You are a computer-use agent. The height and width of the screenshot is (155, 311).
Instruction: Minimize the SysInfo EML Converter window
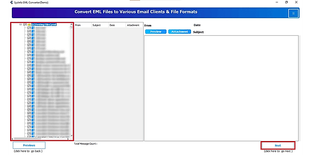pyautogui.click(x=277, y=3)
